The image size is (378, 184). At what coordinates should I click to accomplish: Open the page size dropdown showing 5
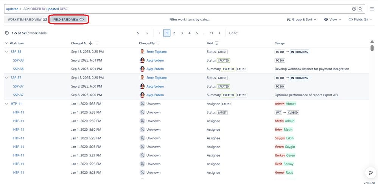[143, 33]
